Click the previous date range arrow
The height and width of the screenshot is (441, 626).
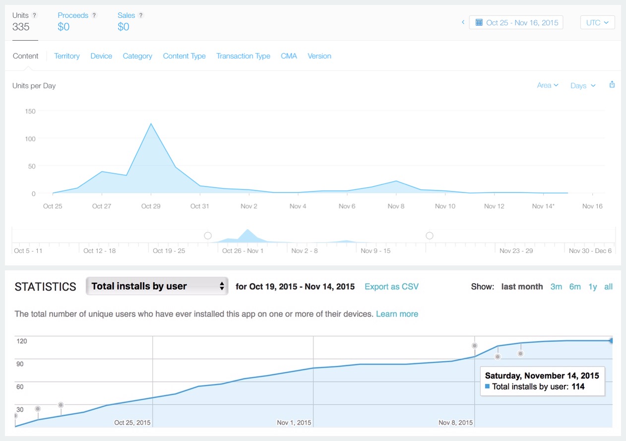click(463, 22)
